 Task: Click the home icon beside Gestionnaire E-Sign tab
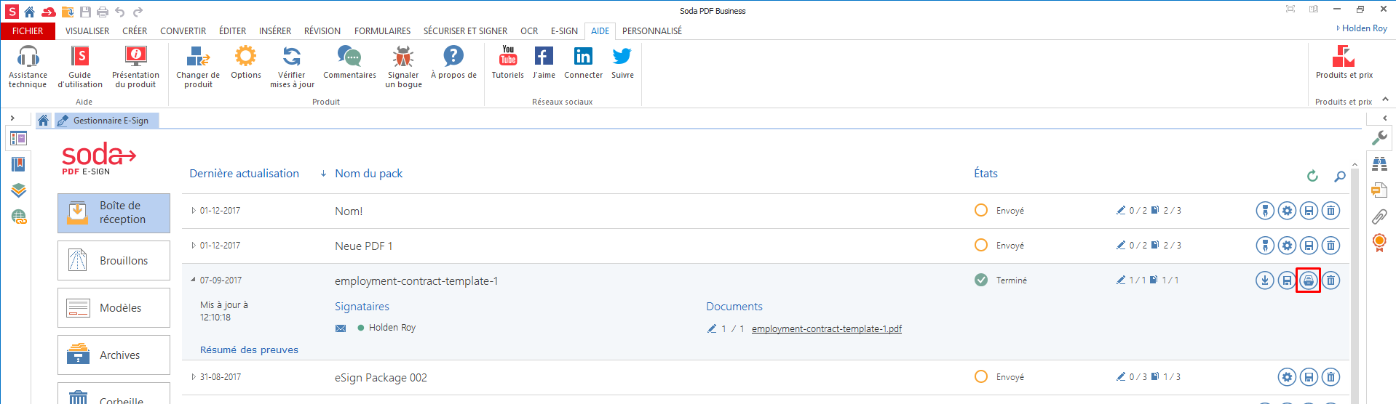[44, 121]
